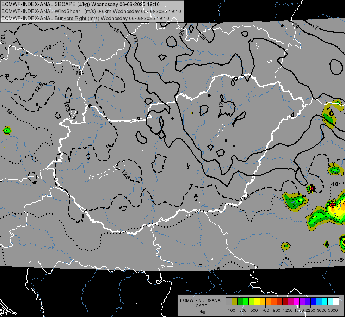Select the bright magenta swatch in CAPE legend
345x317 pixels.
click(297, 302)
